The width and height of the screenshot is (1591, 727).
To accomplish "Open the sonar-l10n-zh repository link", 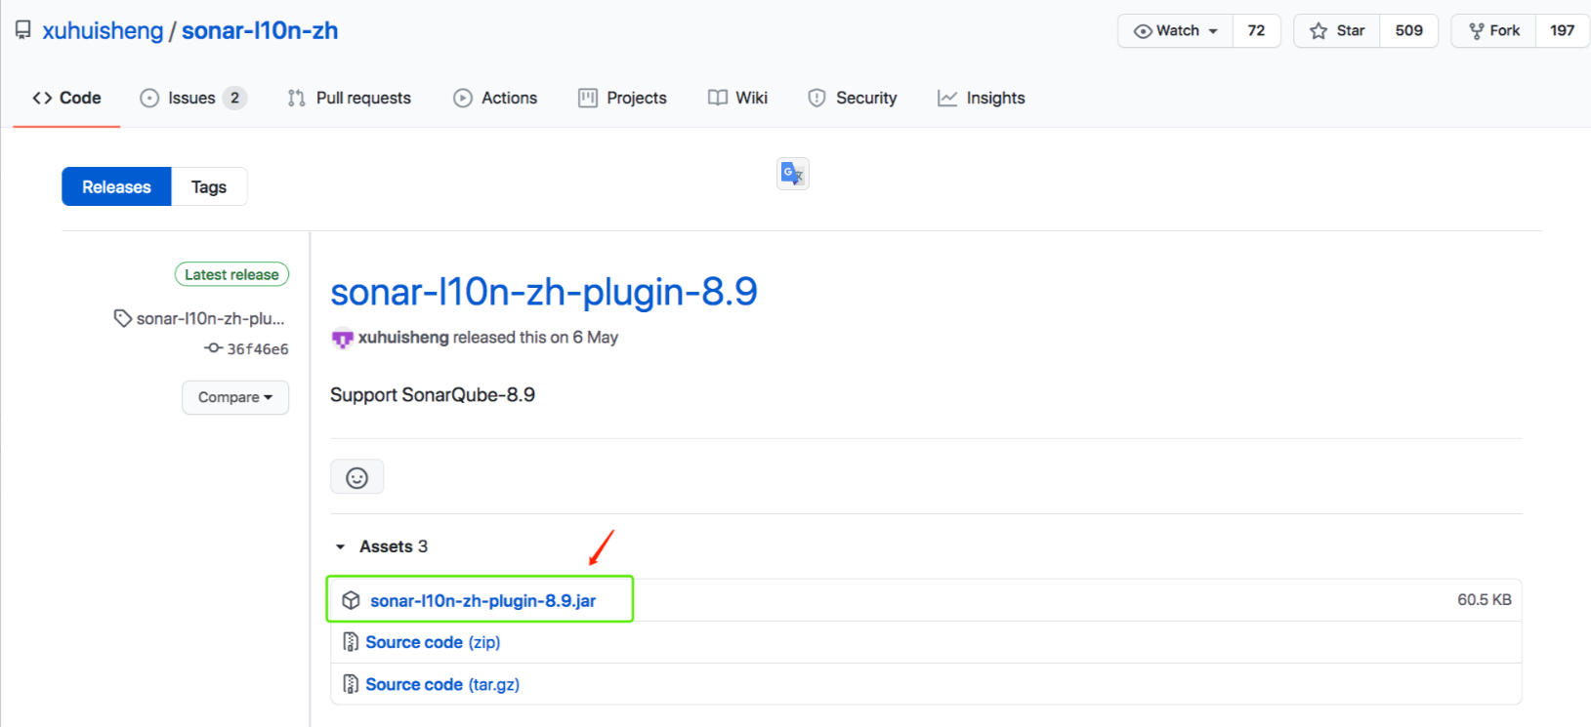I will 260,30.
